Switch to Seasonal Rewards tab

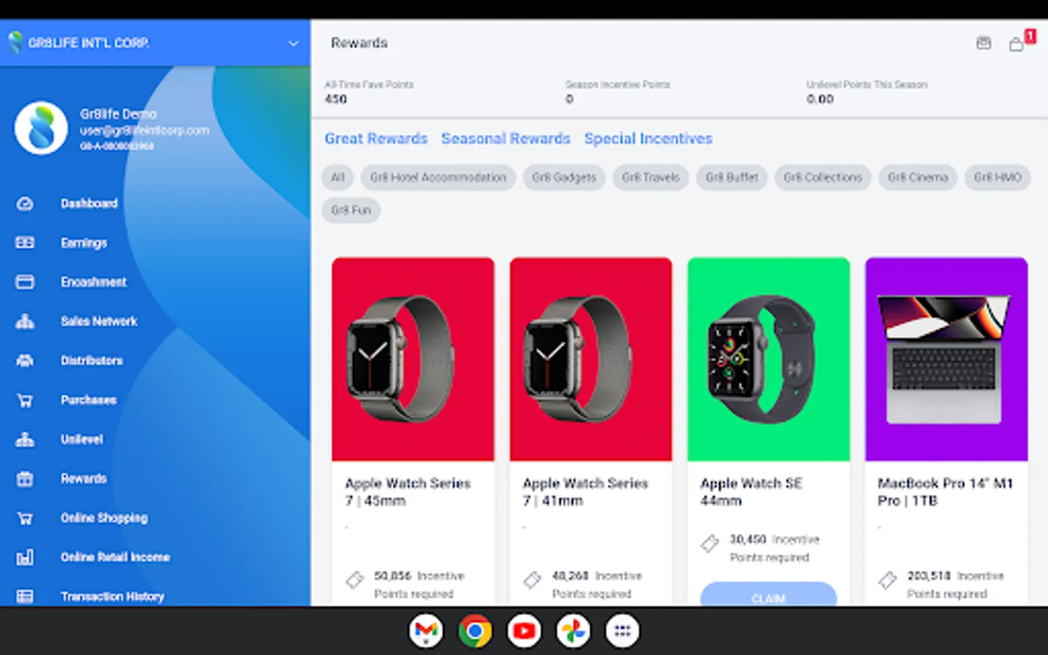click(x=506, y=138)
